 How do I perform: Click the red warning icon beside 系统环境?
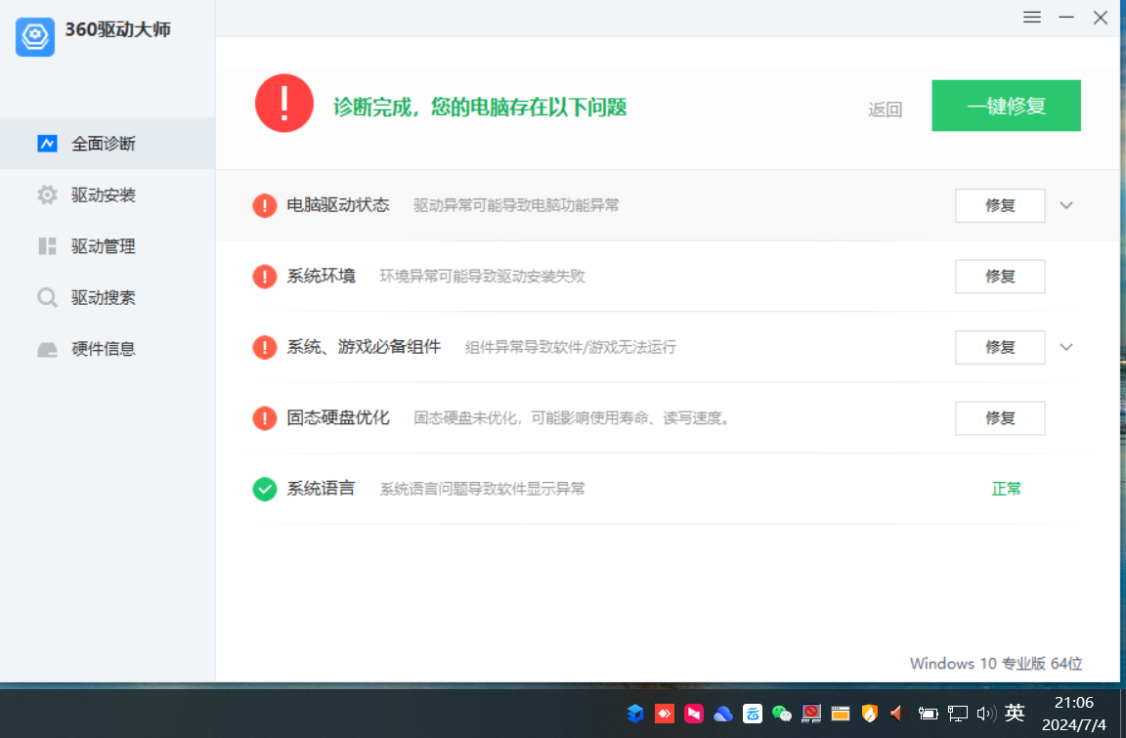264,277
